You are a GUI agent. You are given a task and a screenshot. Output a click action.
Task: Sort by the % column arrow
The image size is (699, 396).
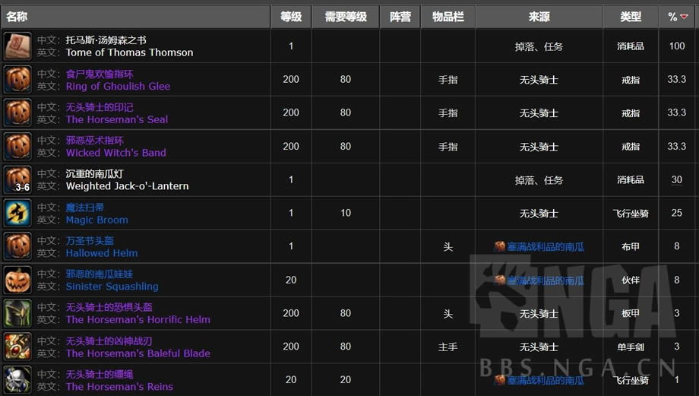tap(684, 17)
